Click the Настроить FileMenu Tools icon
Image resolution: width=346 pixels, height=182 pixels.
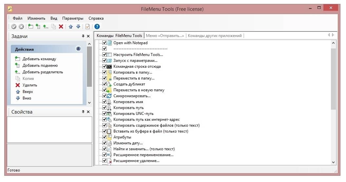[110, 55]
